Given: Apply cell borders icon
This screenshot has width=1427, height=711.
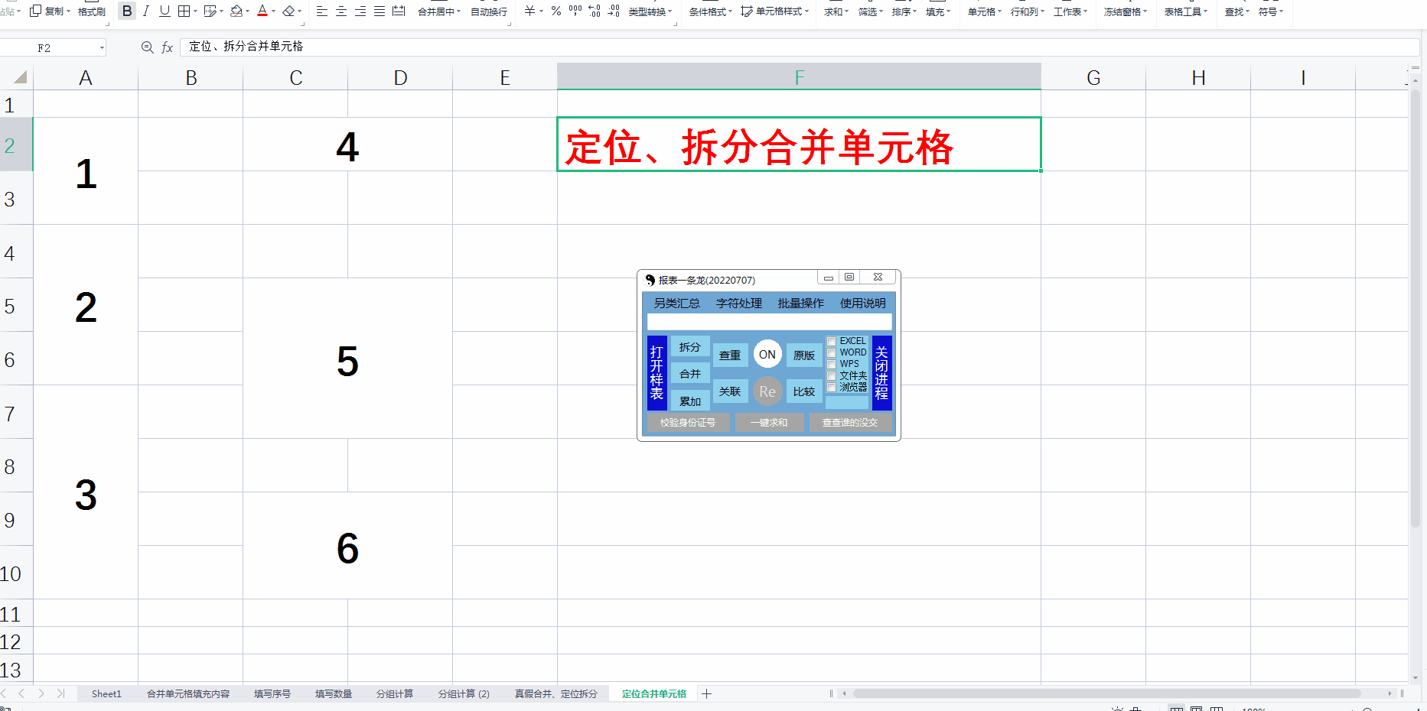Looking at the screenshot, I should 184,11.
